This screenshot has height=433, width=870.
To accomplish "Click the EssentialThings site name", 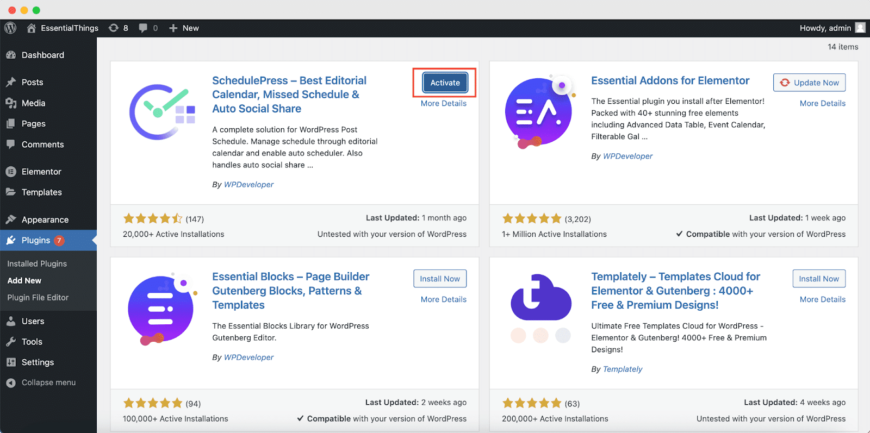I will [70, 28].
